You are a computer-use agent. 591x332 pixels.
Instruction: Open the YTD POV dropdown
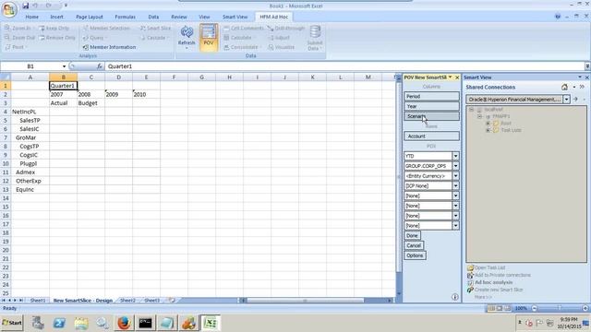pos(455,156)
